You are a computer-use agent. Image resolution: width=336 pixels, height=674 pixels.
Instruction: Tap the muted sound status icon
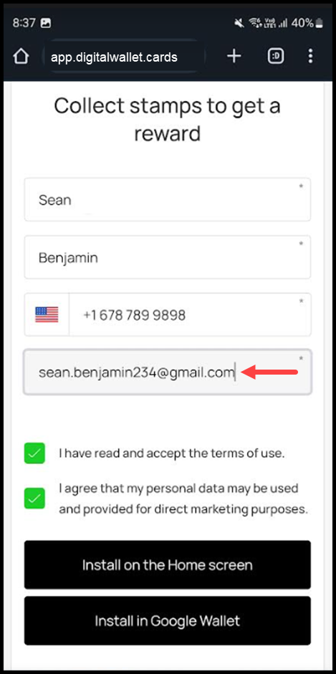[239, 23]
